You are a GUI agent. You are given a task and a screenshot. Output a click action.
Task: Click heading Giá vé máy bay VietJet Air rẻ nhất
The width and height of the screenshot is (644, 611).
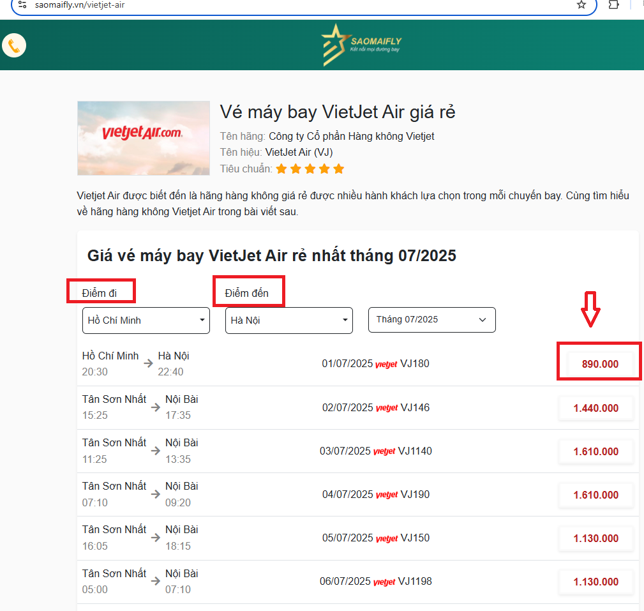click(272, 255)
